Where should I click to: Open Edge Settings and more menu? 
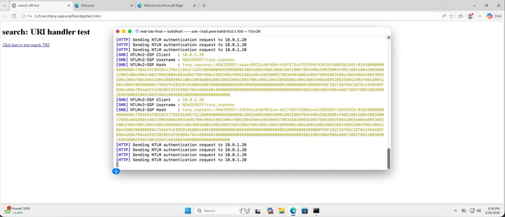(x=479, y=16)
